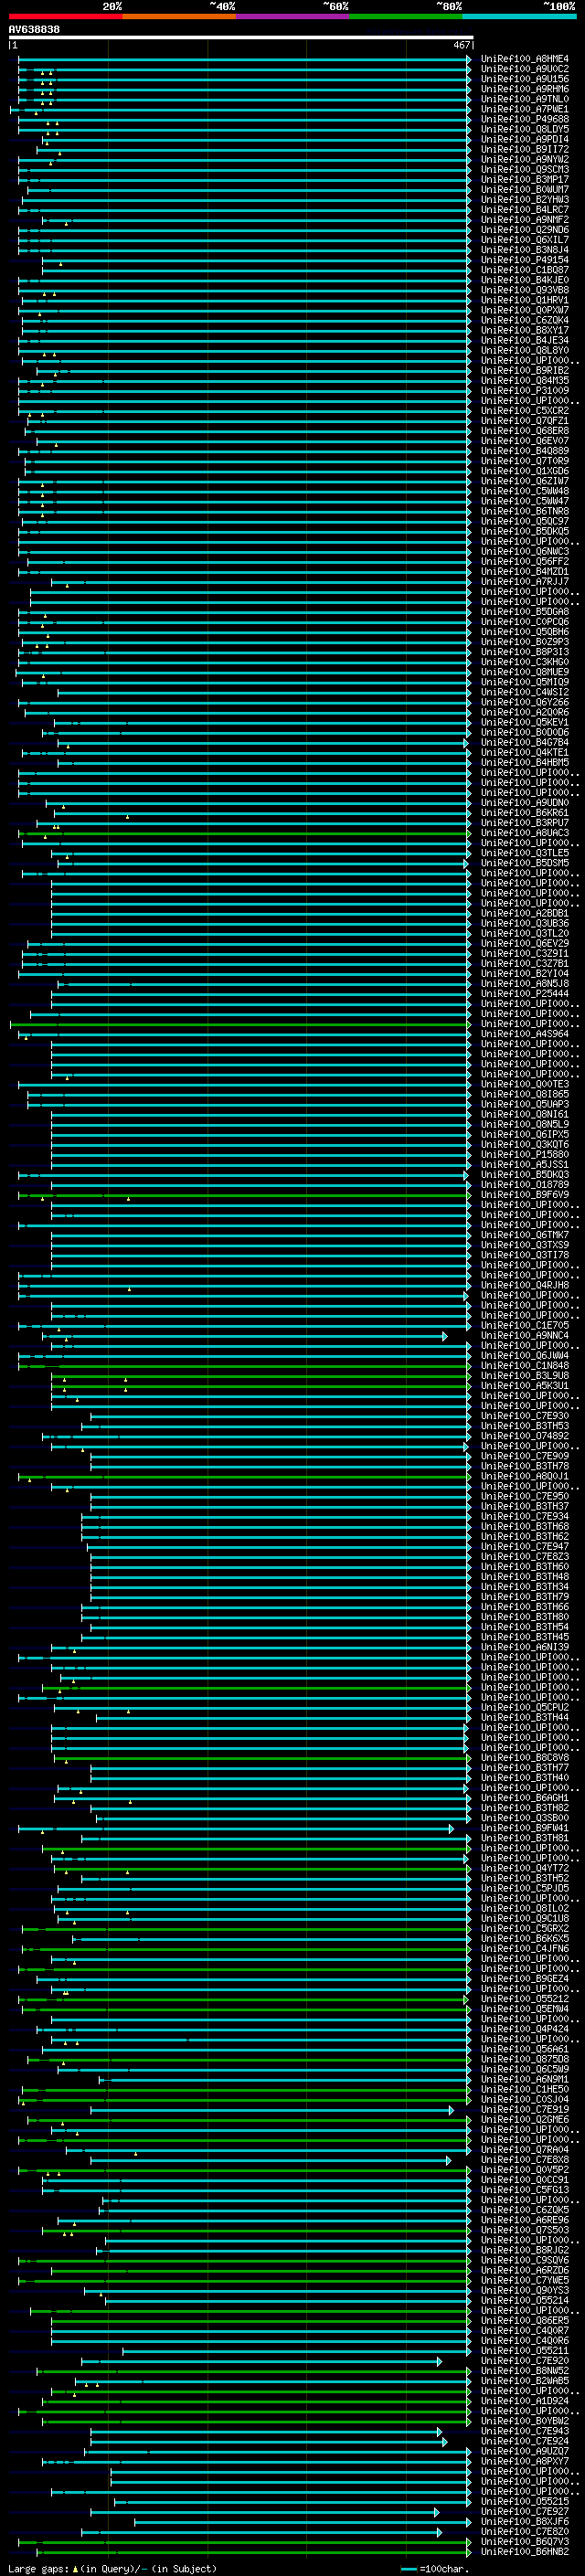
Task: Select hit UniRef100_Q8LDY5
Action: 524,129
